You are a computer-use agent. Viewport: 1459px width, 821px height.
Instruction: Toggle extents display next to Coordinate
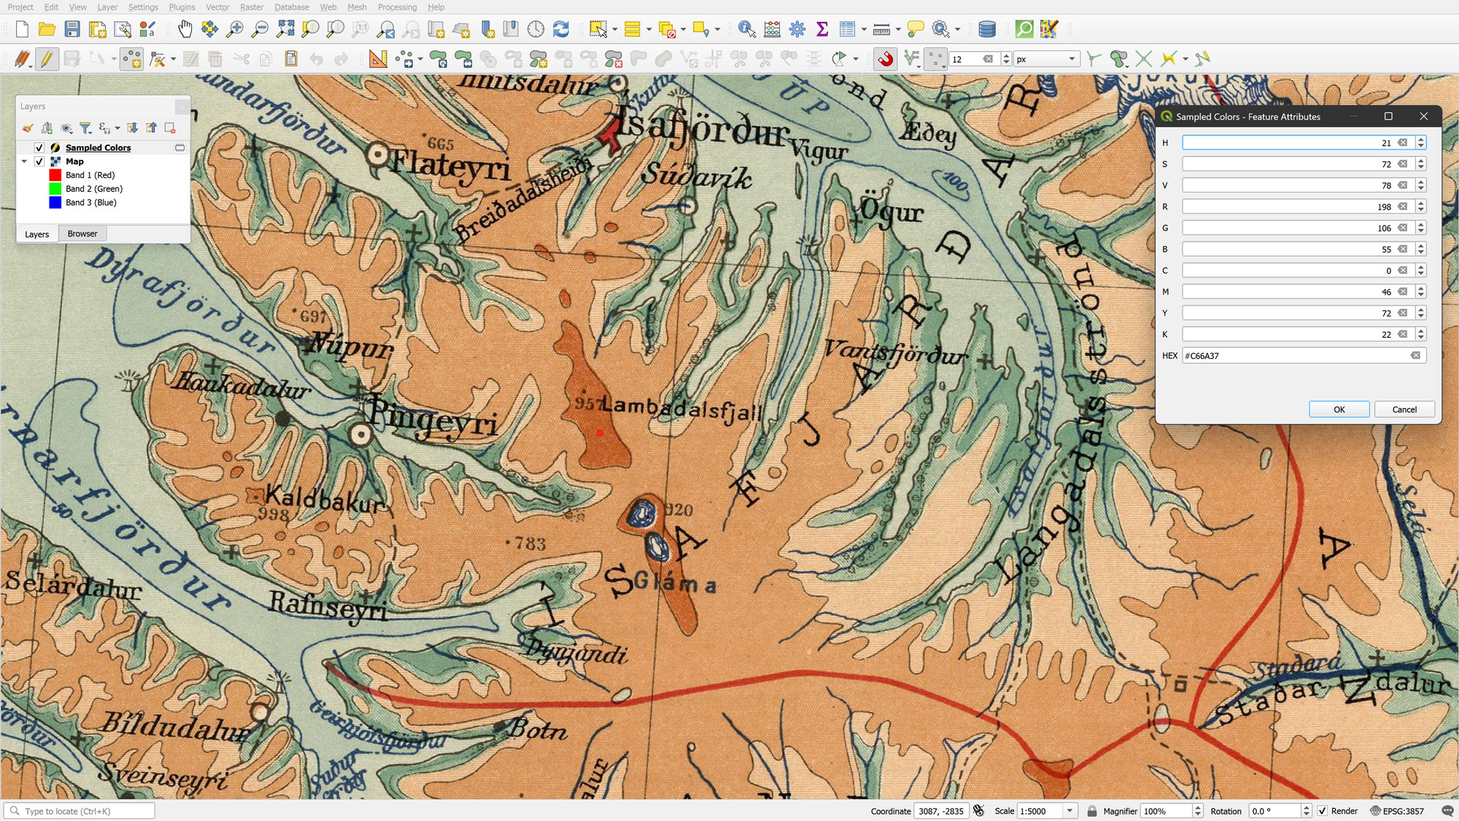click(978, 811)
